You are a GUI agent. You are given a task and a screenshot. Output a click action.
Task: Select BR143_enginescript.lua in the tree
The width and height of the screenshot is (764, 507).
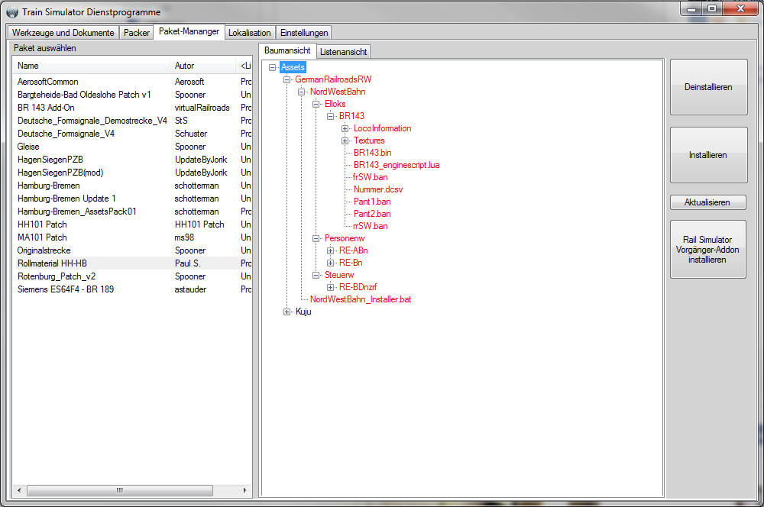pyautogui.click(x=397, y=165)
